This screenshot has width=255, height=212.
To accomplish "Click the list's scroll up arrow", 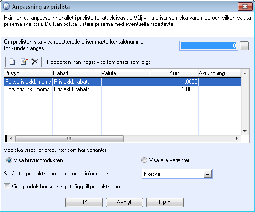I will [x=245, y=73].
